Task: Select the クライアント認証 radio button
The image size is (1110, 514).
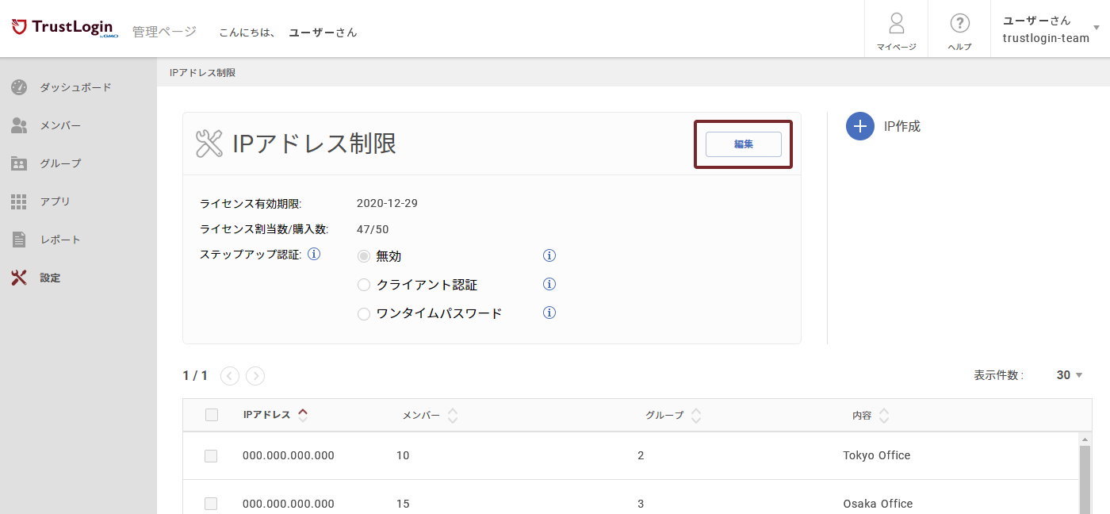Action: [364, 285]
